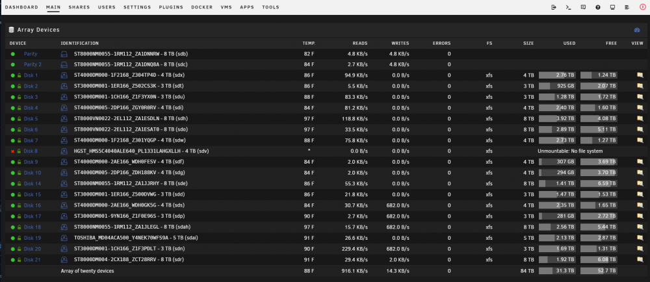Click the Disk 8 red X status
Image resolution: width=650 pixels, height=282 pixels.
pos(13,151)
